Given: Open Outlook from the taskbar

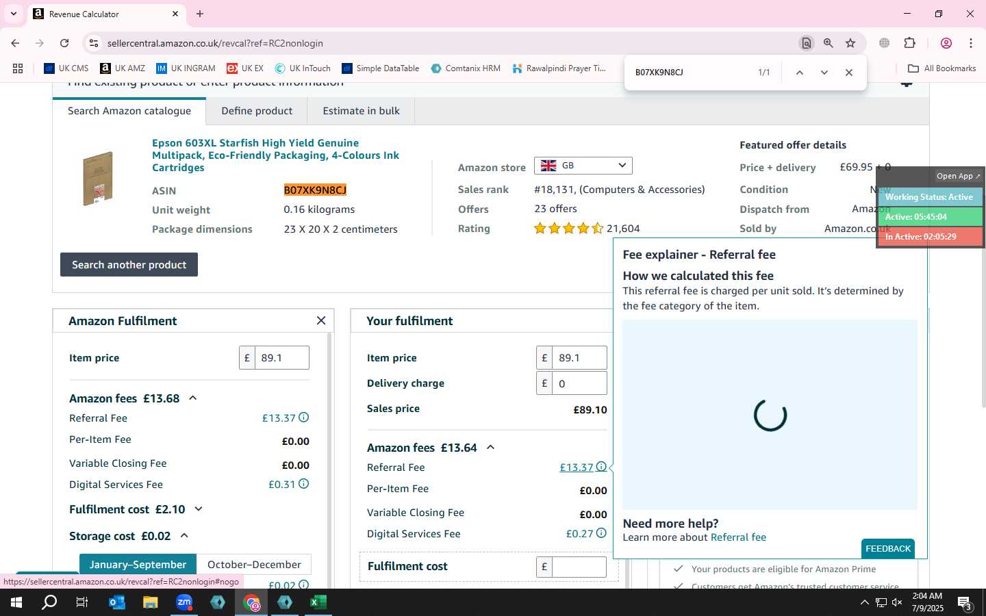Looking at the screenshot, I should (x=117, y=602).
